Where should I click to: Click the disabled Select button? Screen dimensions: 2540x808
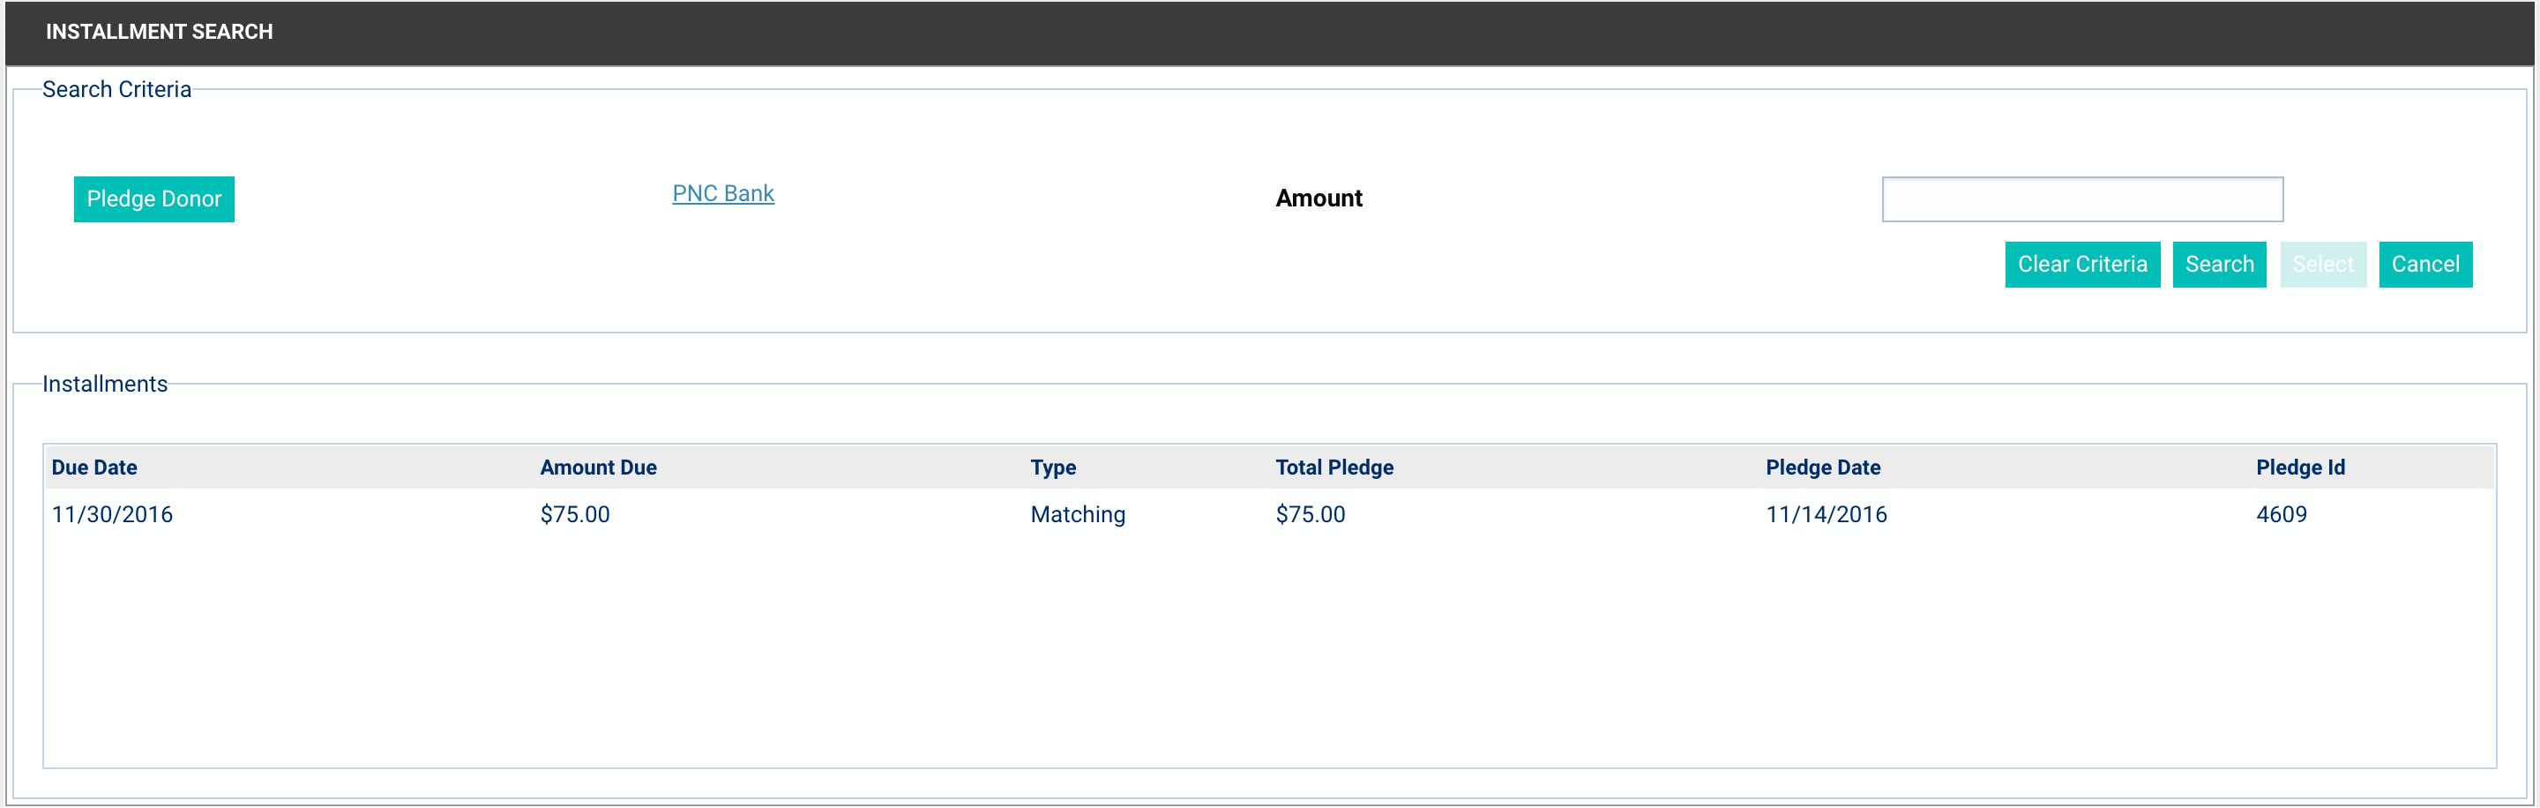[2323, 265]
